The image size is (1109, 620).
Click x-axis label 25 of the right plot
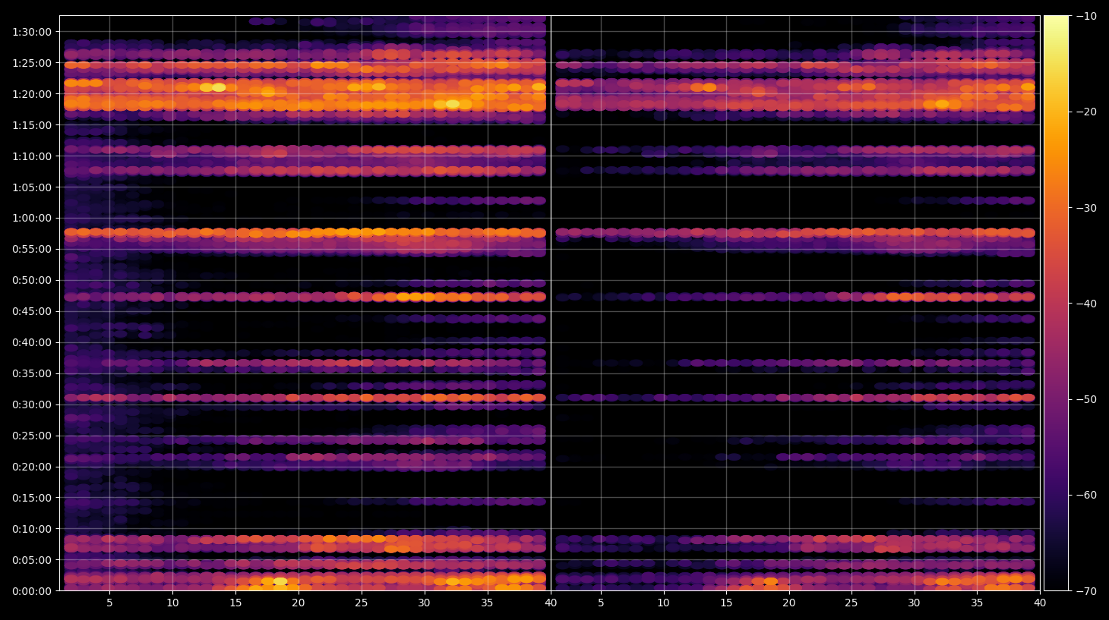(851, 603)
